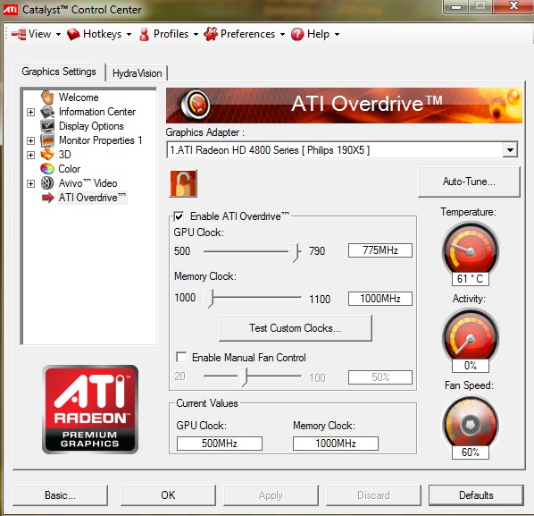The image size is (534, 516).
Task: Click the Display Options monitor icon
Action: pyautogui.click(x=47, y=126)
